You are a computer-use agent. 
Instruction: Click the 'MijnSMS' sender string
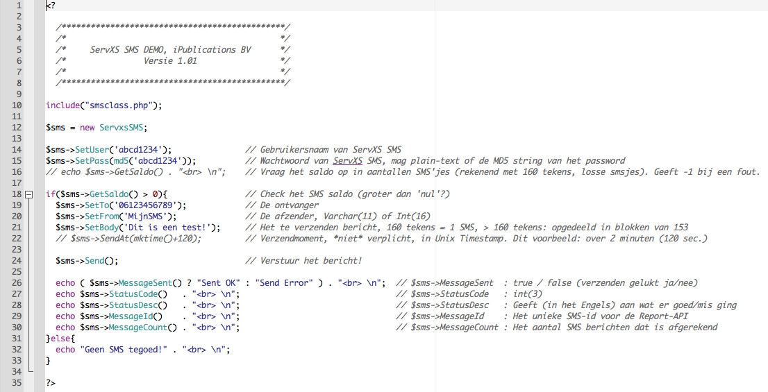pos(145,216)
